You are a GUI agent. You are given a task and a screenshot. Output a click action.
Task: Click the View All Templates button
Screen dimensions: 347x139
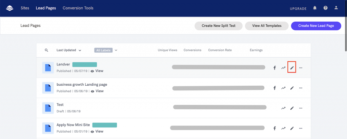266,26
